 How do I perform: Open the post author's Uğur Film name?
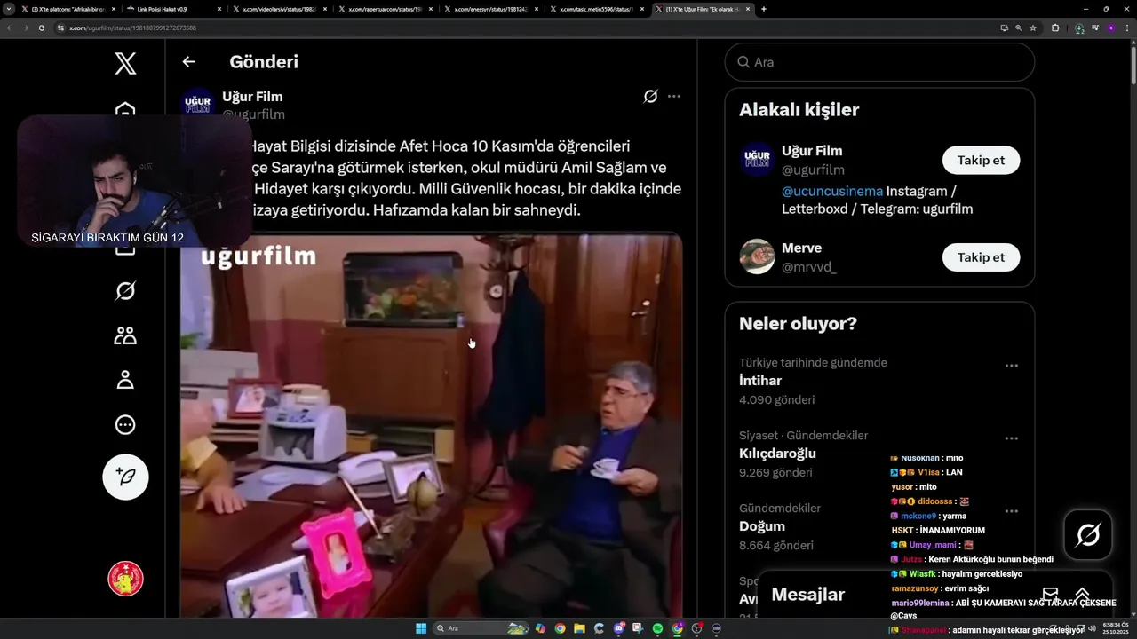point(252,96)
